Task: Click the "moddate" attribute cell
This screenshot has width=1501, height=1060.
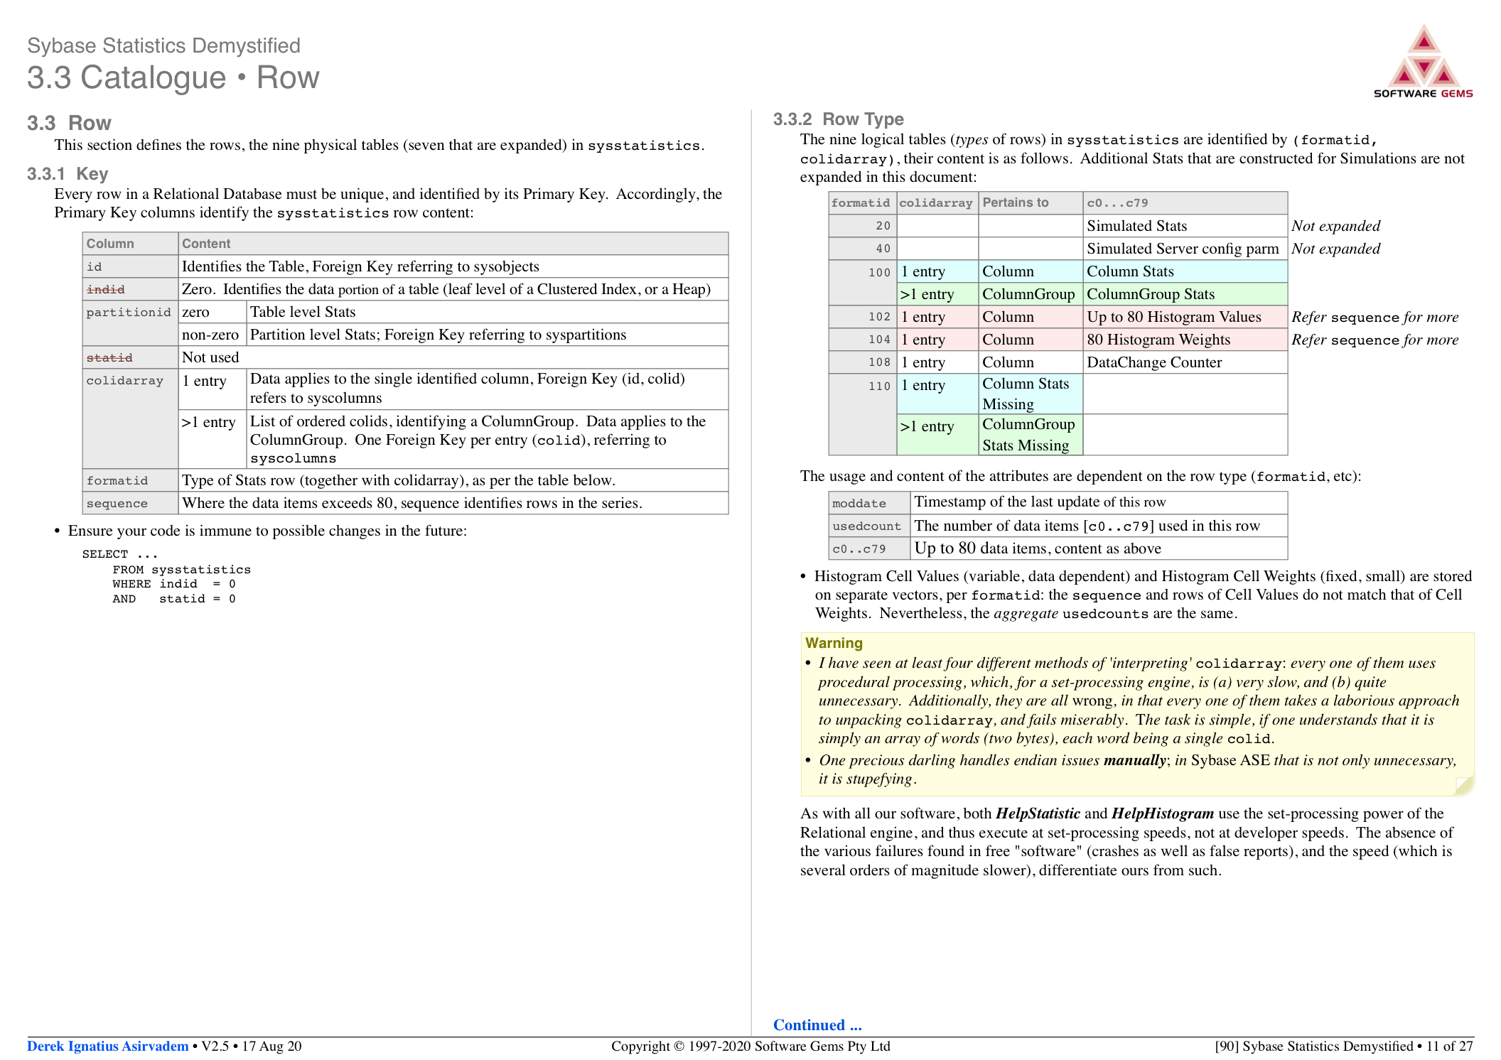Action: click(x=859, y=502)
